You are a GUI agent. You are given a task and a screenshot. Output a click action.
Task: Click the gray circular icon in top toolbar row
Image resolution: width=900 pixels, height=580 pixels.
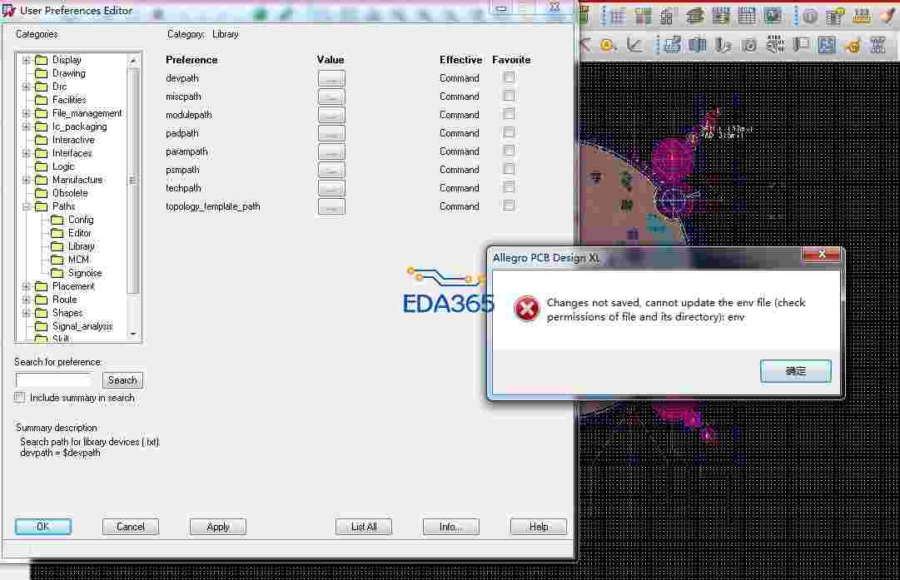pos(810,17)
